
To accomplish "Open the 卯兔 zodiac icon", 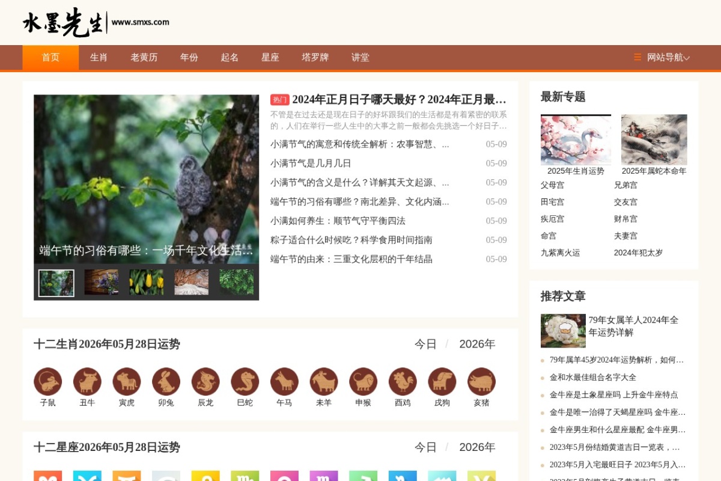I will click(166, 382).
